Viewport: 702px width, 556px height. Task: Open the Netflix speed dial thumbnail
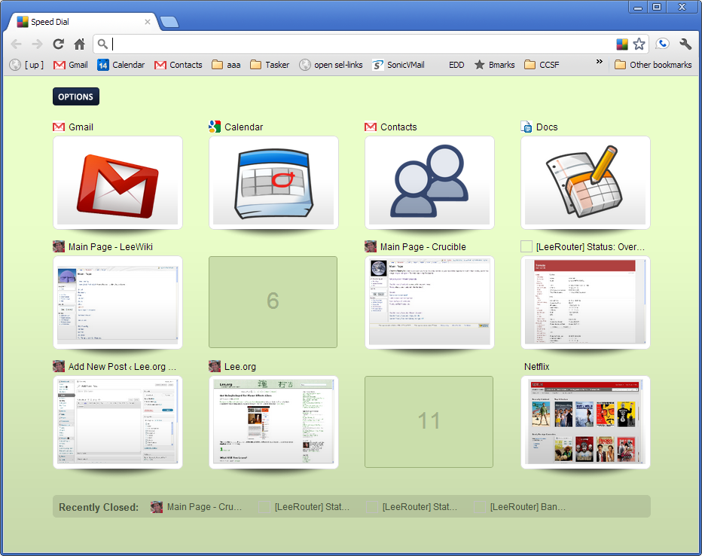[x=585, y=422]
